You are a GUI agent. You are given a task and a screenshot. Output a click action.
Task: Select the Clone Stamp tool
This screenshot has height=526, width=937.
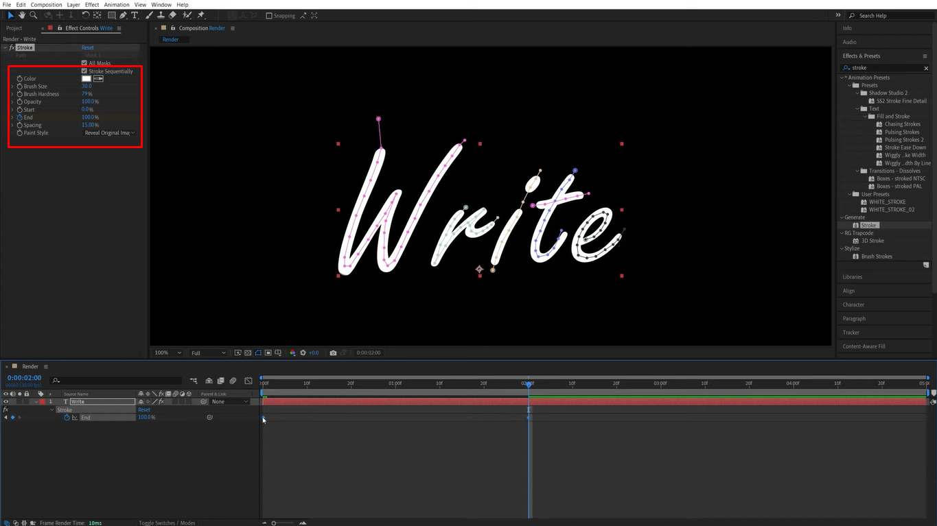162,15
